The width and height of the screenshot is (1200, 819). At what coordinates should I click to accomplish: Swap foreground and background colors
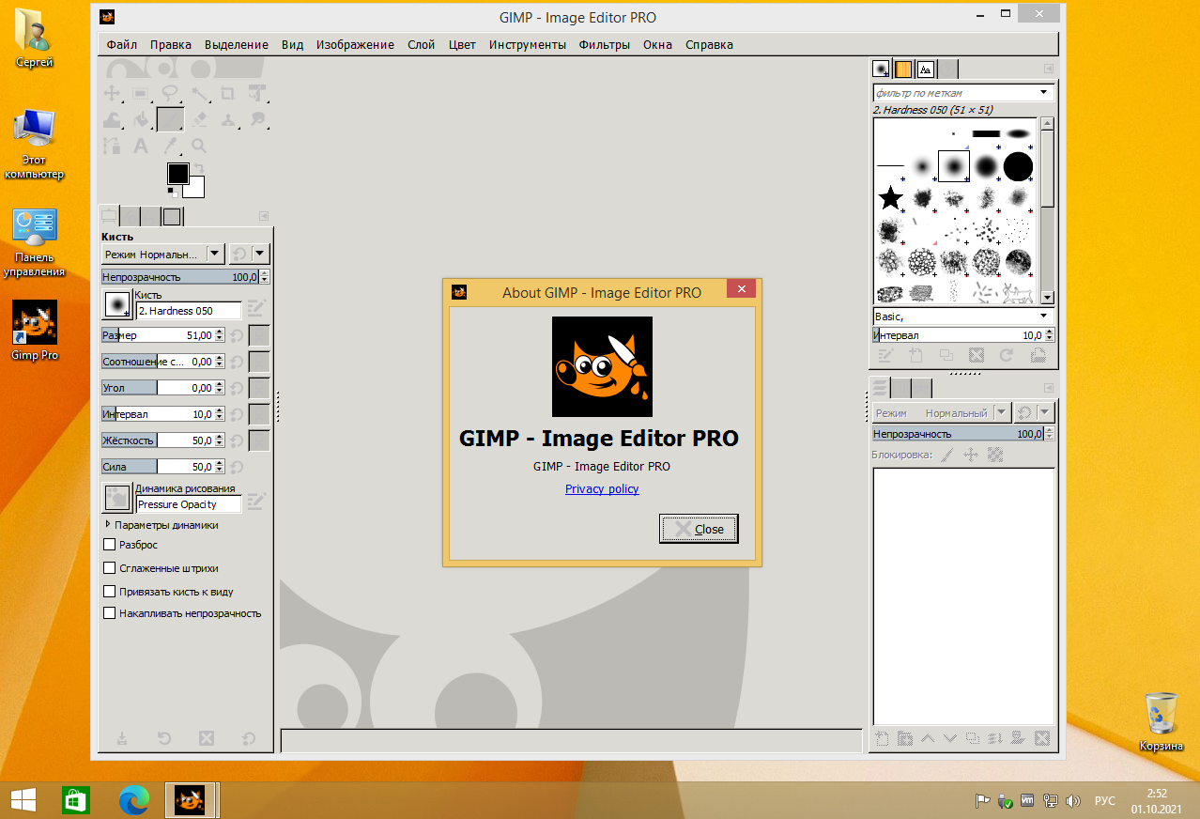[x=198, y=169]
